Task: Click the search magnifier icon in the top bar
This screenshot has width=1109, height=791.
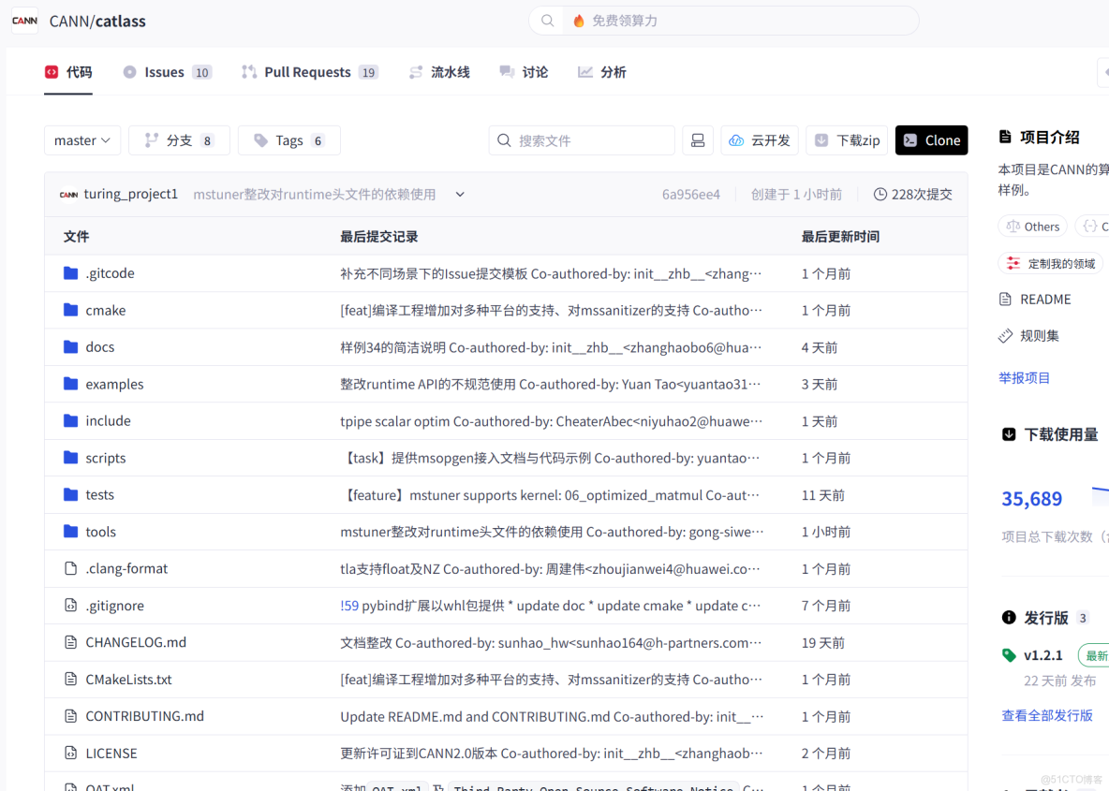Action: pyautogui.click(x=547, y=20)
